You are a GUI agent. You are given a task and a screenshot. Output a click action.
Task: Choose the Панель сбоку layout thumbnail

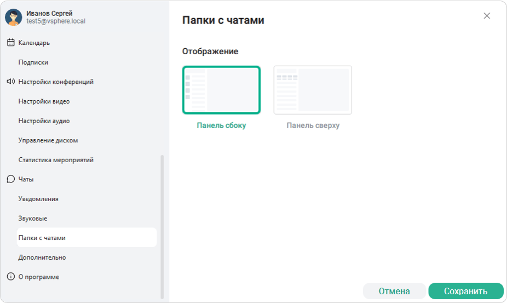pyautogui.click(x=222, y=90)
